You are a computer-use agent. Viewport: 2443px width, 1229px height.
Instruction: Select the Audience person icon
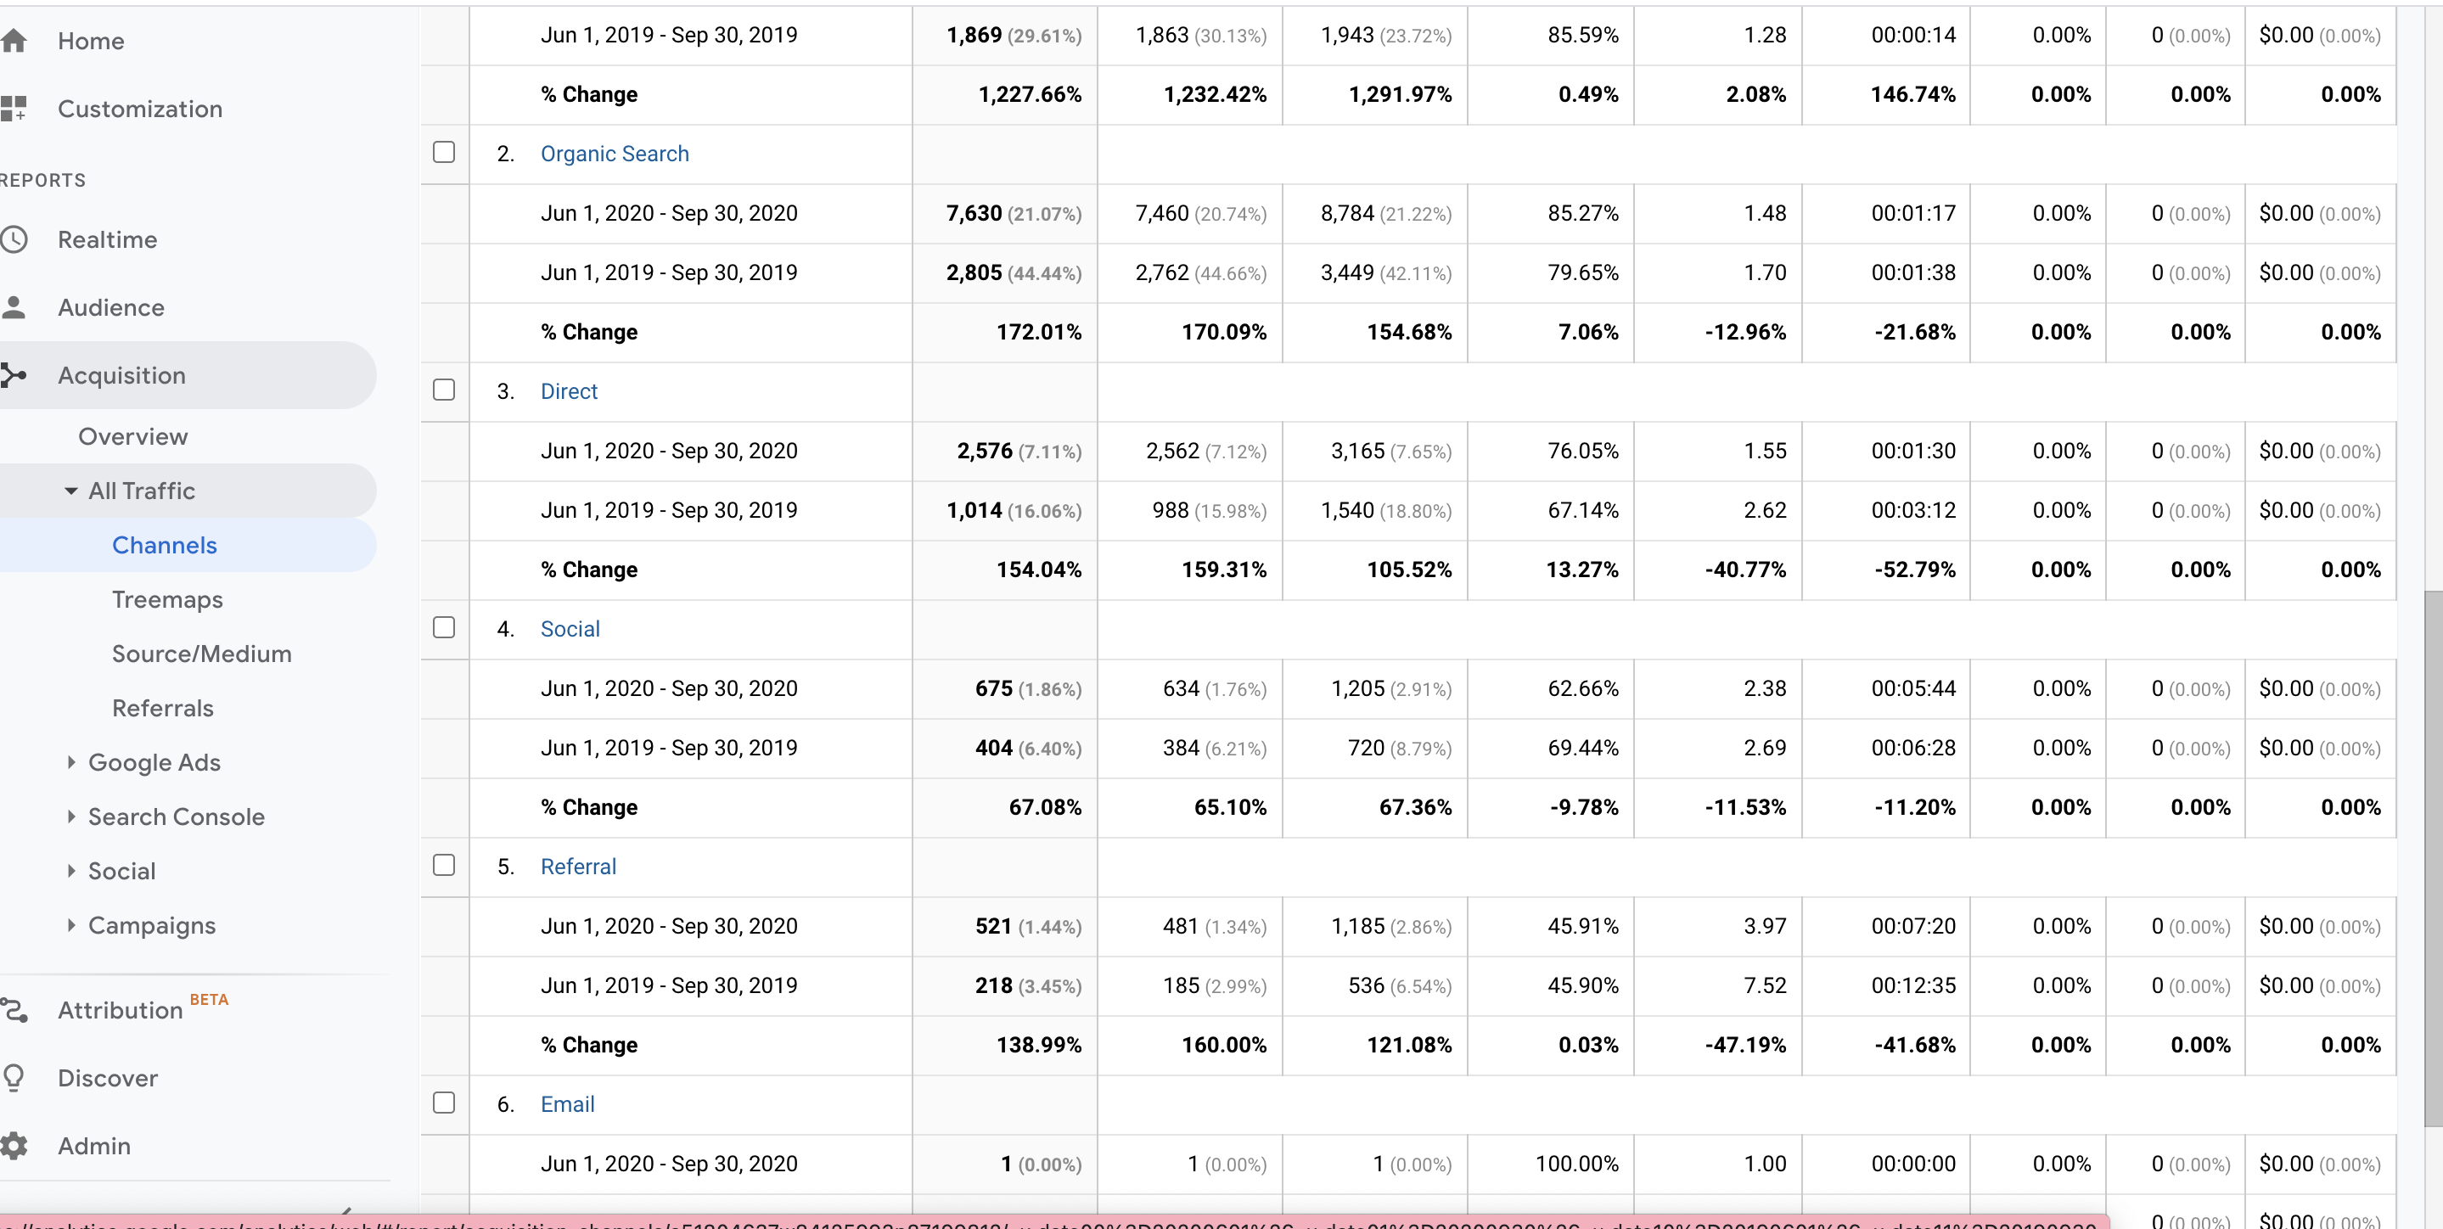[x=14, y=307]
